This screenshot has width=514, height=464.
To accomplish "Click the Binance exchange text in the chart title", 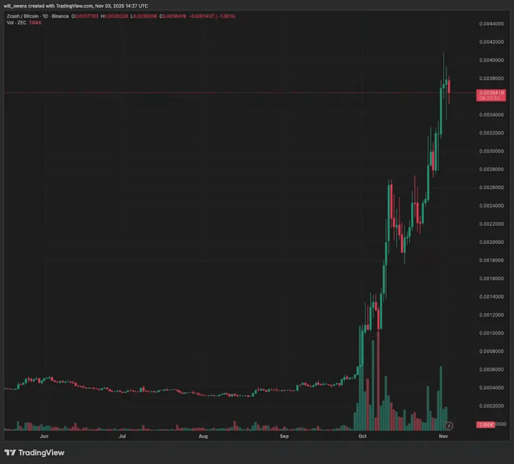I will 60,16.
